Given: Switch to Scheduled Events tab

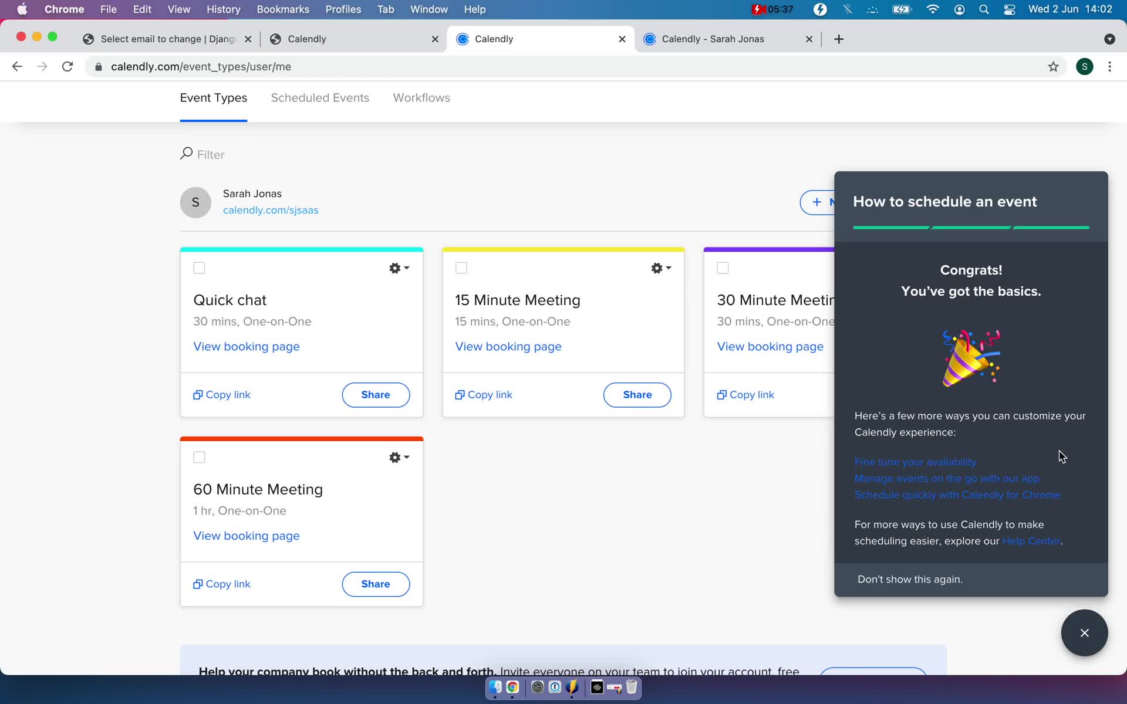Looking at the screenshot, I should [320, 97].
